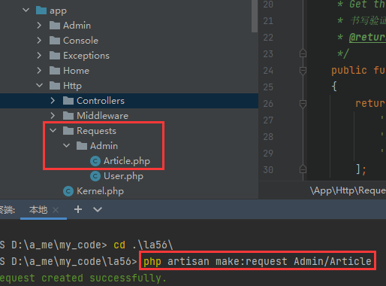Click the opening brace on line 25
The width and height of the screenshot is (386, 286).
coord(334,87)
